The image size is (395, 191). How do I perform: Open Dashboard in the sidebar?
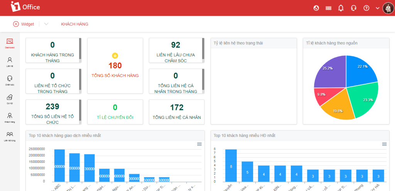10,43
